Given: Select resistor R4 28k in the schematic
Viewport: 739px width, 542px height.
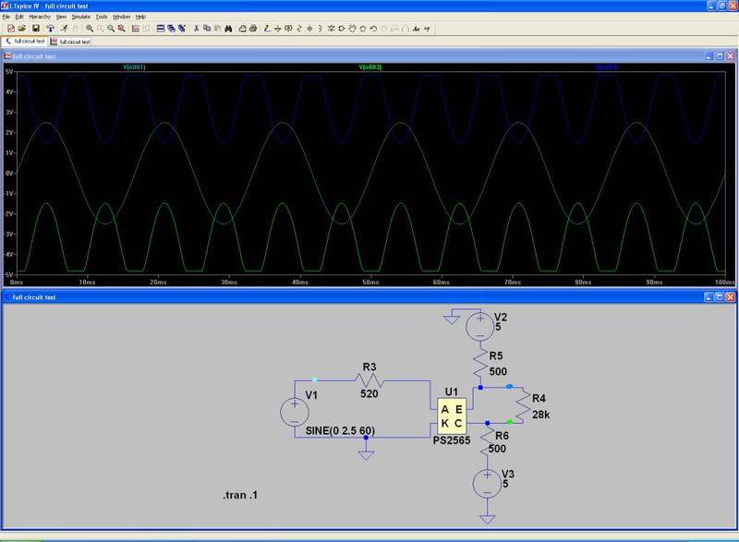Looking at the screenshot, I should coord(523,406).
